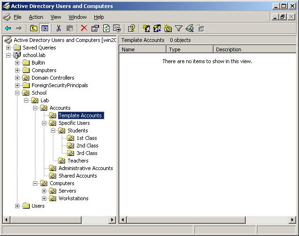Select the Template Accounts tree item
The width and height of the screenshot is (299, 236).
(81, 115)
